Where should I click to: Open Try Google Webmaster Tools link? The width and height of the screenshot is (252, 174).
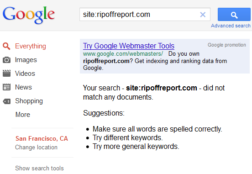(x=129, y=46)
